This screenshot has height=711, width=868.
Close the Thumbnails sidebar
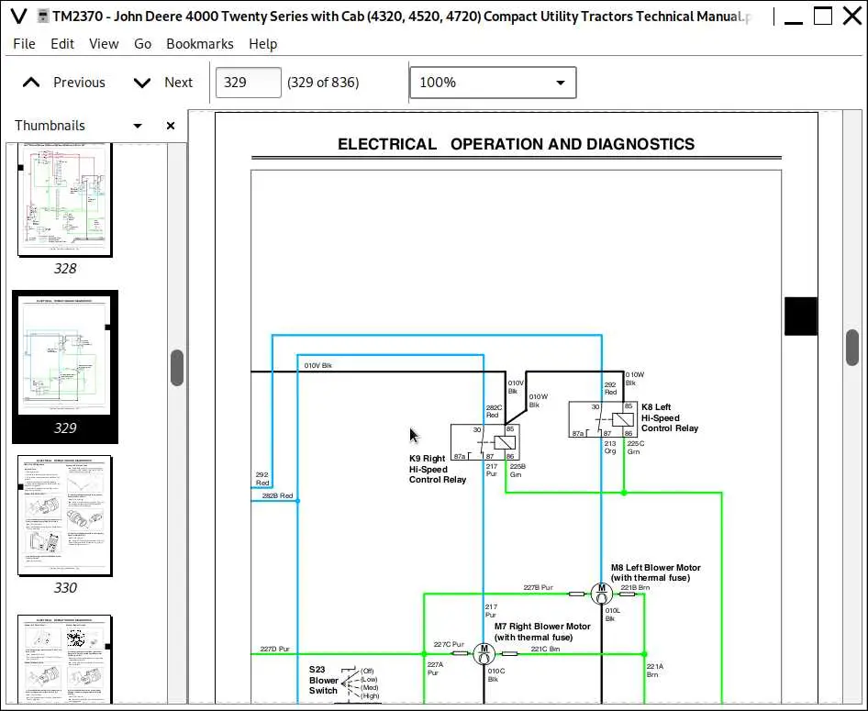click(171, 126)
